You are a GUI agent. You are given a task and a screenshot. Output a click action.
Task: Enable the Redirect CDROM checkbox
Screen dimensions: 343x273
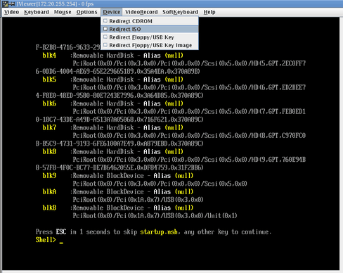(x=105, y=21)
